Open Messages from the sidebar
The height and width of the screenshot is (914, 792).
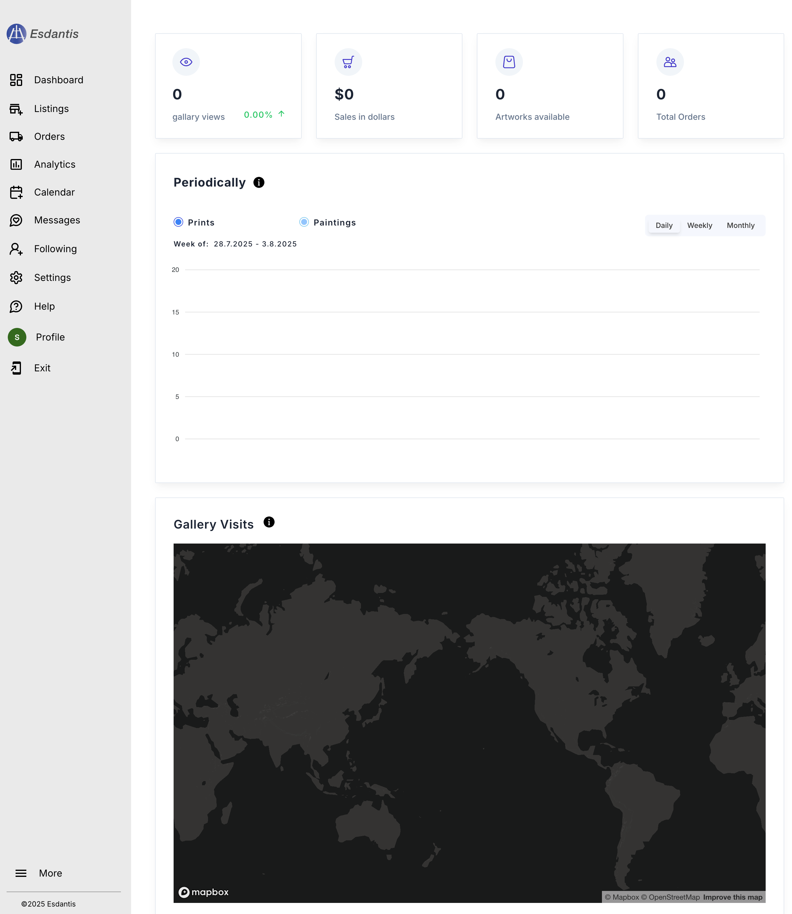click(x=57, y=220)
